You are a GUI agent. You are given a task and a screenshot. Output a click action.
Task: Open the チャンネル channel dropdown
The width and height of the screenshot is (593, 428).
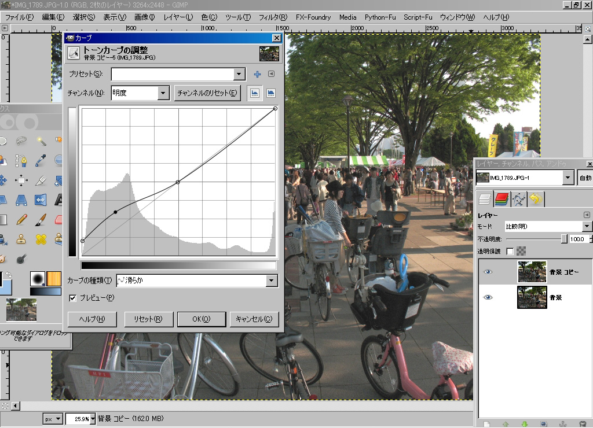[x=163, y=93]
